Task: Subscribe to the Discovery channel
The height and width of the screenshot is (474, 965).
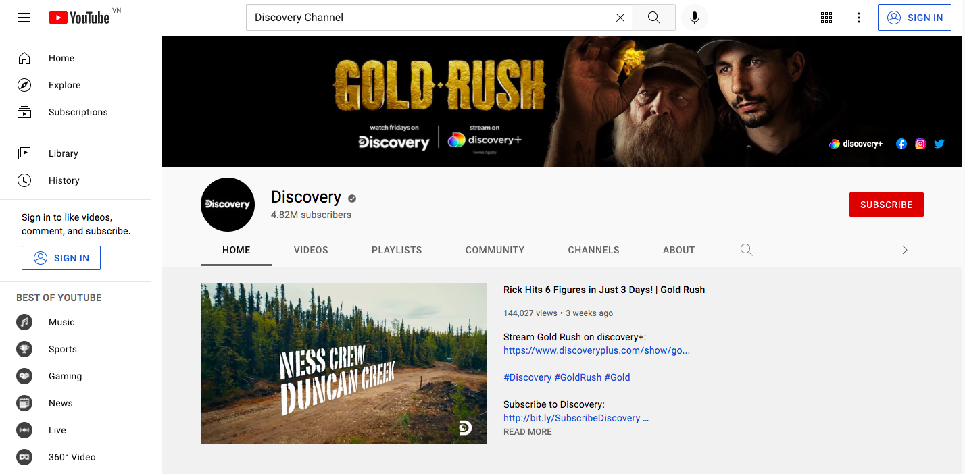Action: [886, 205]
